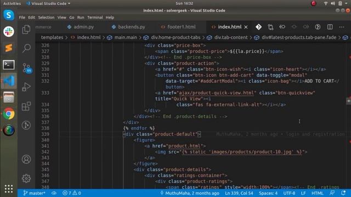Open the Selection menu
The width and height of the screenshot is (351, 197).
[46, 18]
